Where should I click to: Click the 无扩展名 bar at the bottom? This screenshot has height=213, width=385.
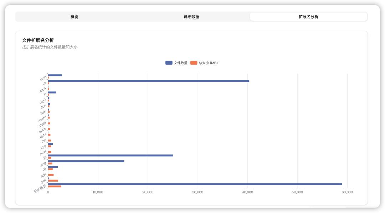pos(178,183)
